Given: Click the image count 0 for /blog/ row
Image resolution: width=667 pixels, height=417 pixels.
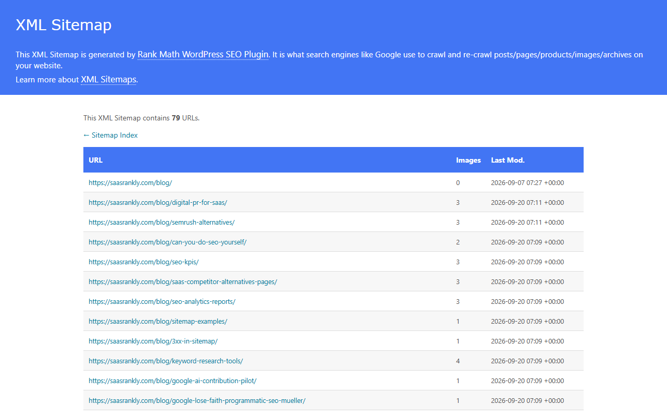Looking at the screenshot, I should 458,182.
